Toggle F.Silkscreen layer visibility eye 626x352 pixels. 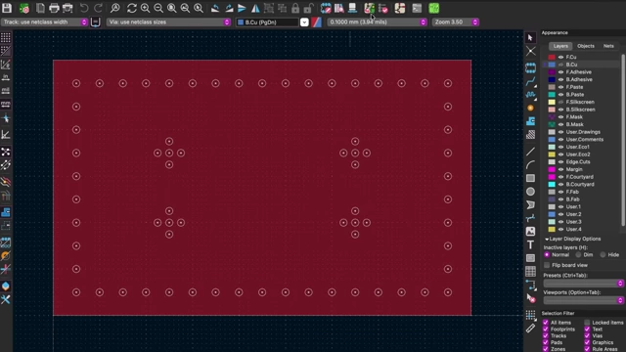pyautogui.click(x=560, y=102)
